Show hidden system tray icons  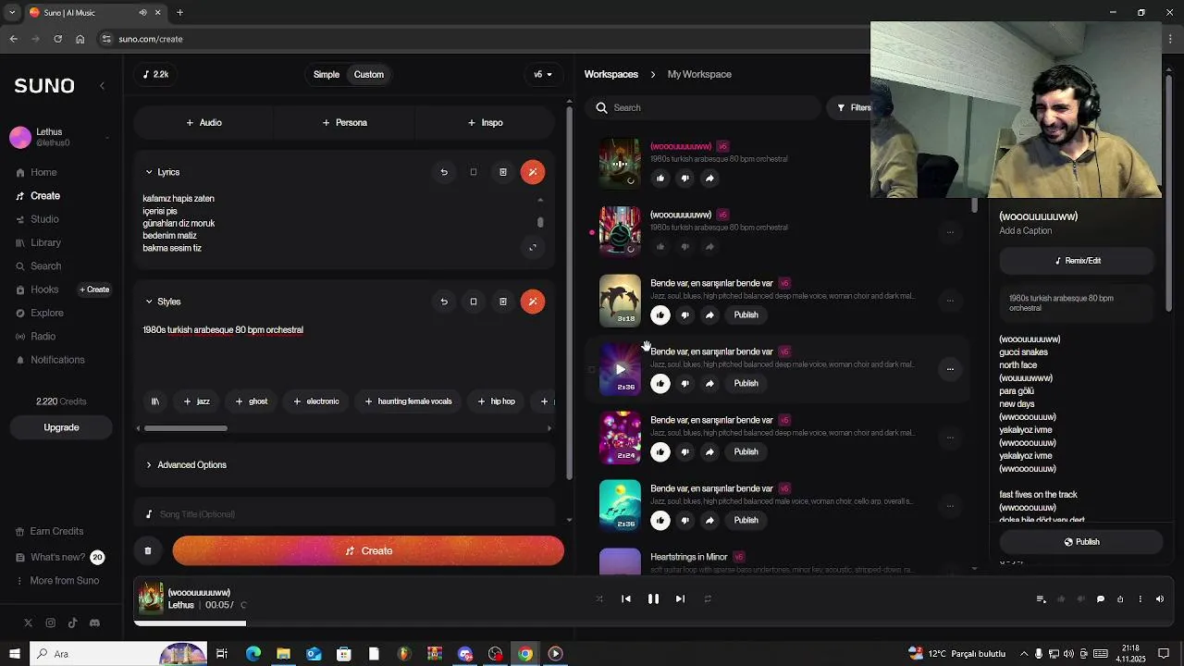coord(1023,654)
